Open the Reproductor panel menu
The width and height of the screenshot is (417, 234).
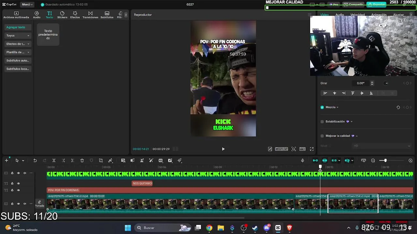pyautogui.click(x=309, y=15)
